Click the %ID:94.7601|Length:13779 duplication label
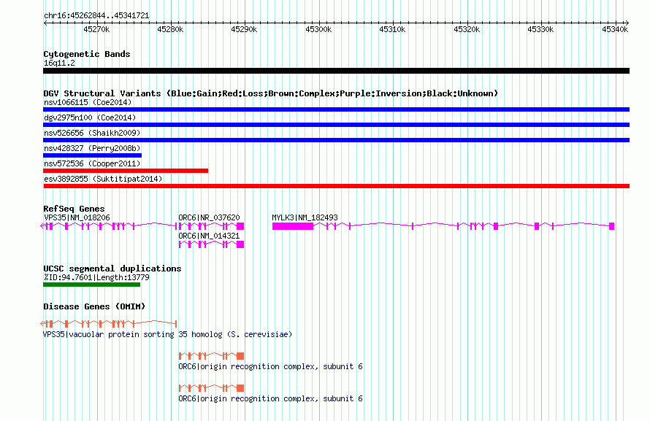 [x=96, y=277]
